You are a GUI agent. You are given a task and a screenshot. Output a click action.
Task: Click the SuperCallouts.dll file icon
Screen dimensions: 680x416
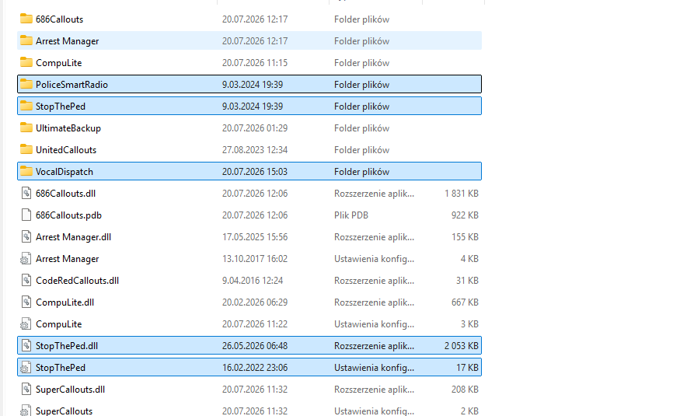[x=26, y=389]
